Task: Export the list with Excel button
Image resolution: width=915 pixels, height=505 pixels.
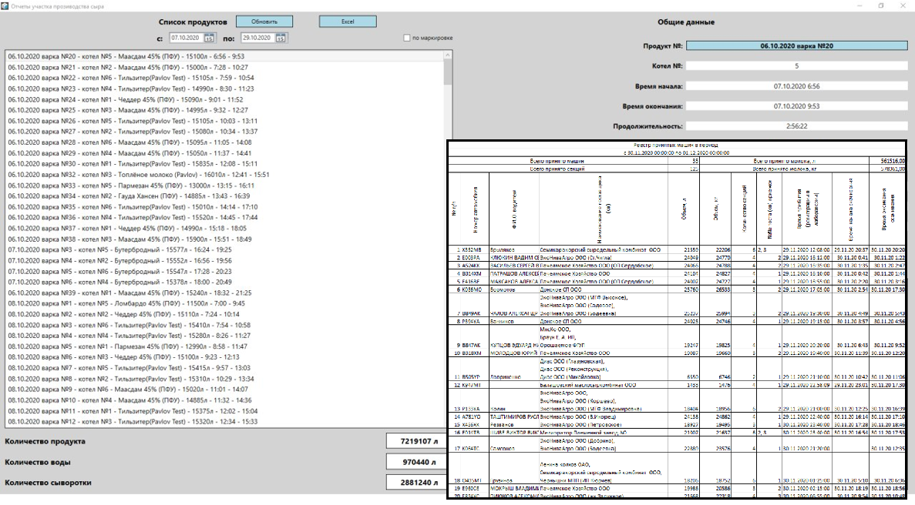Action: [x=348, y=22]
